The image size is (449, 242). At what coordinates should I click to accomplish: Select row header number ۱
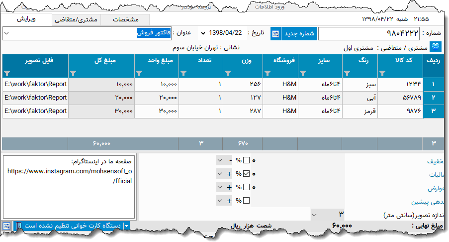433,84
